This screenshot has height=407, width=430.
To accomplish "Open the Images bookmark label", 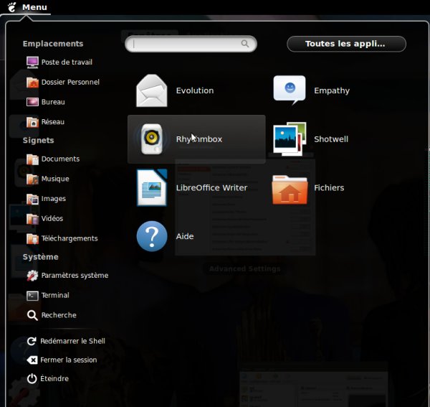I will [x=54, y=199].
